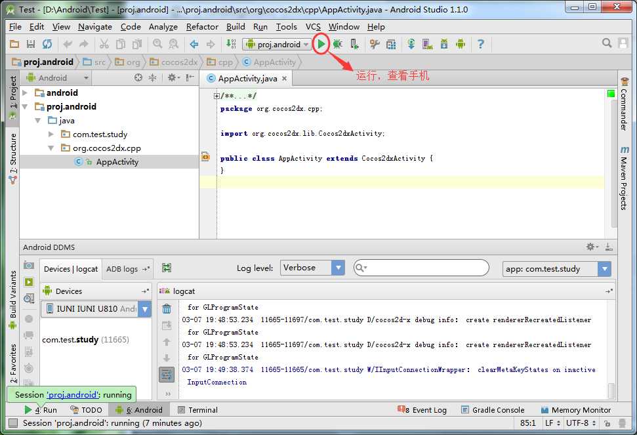Select the Devices | logcat tab
This screenshot has height=435, width=637.
(71, 269)
